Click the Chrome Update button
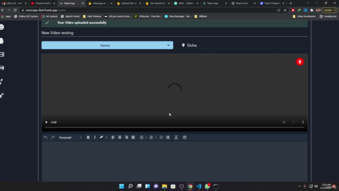 (x=329, y=10)
